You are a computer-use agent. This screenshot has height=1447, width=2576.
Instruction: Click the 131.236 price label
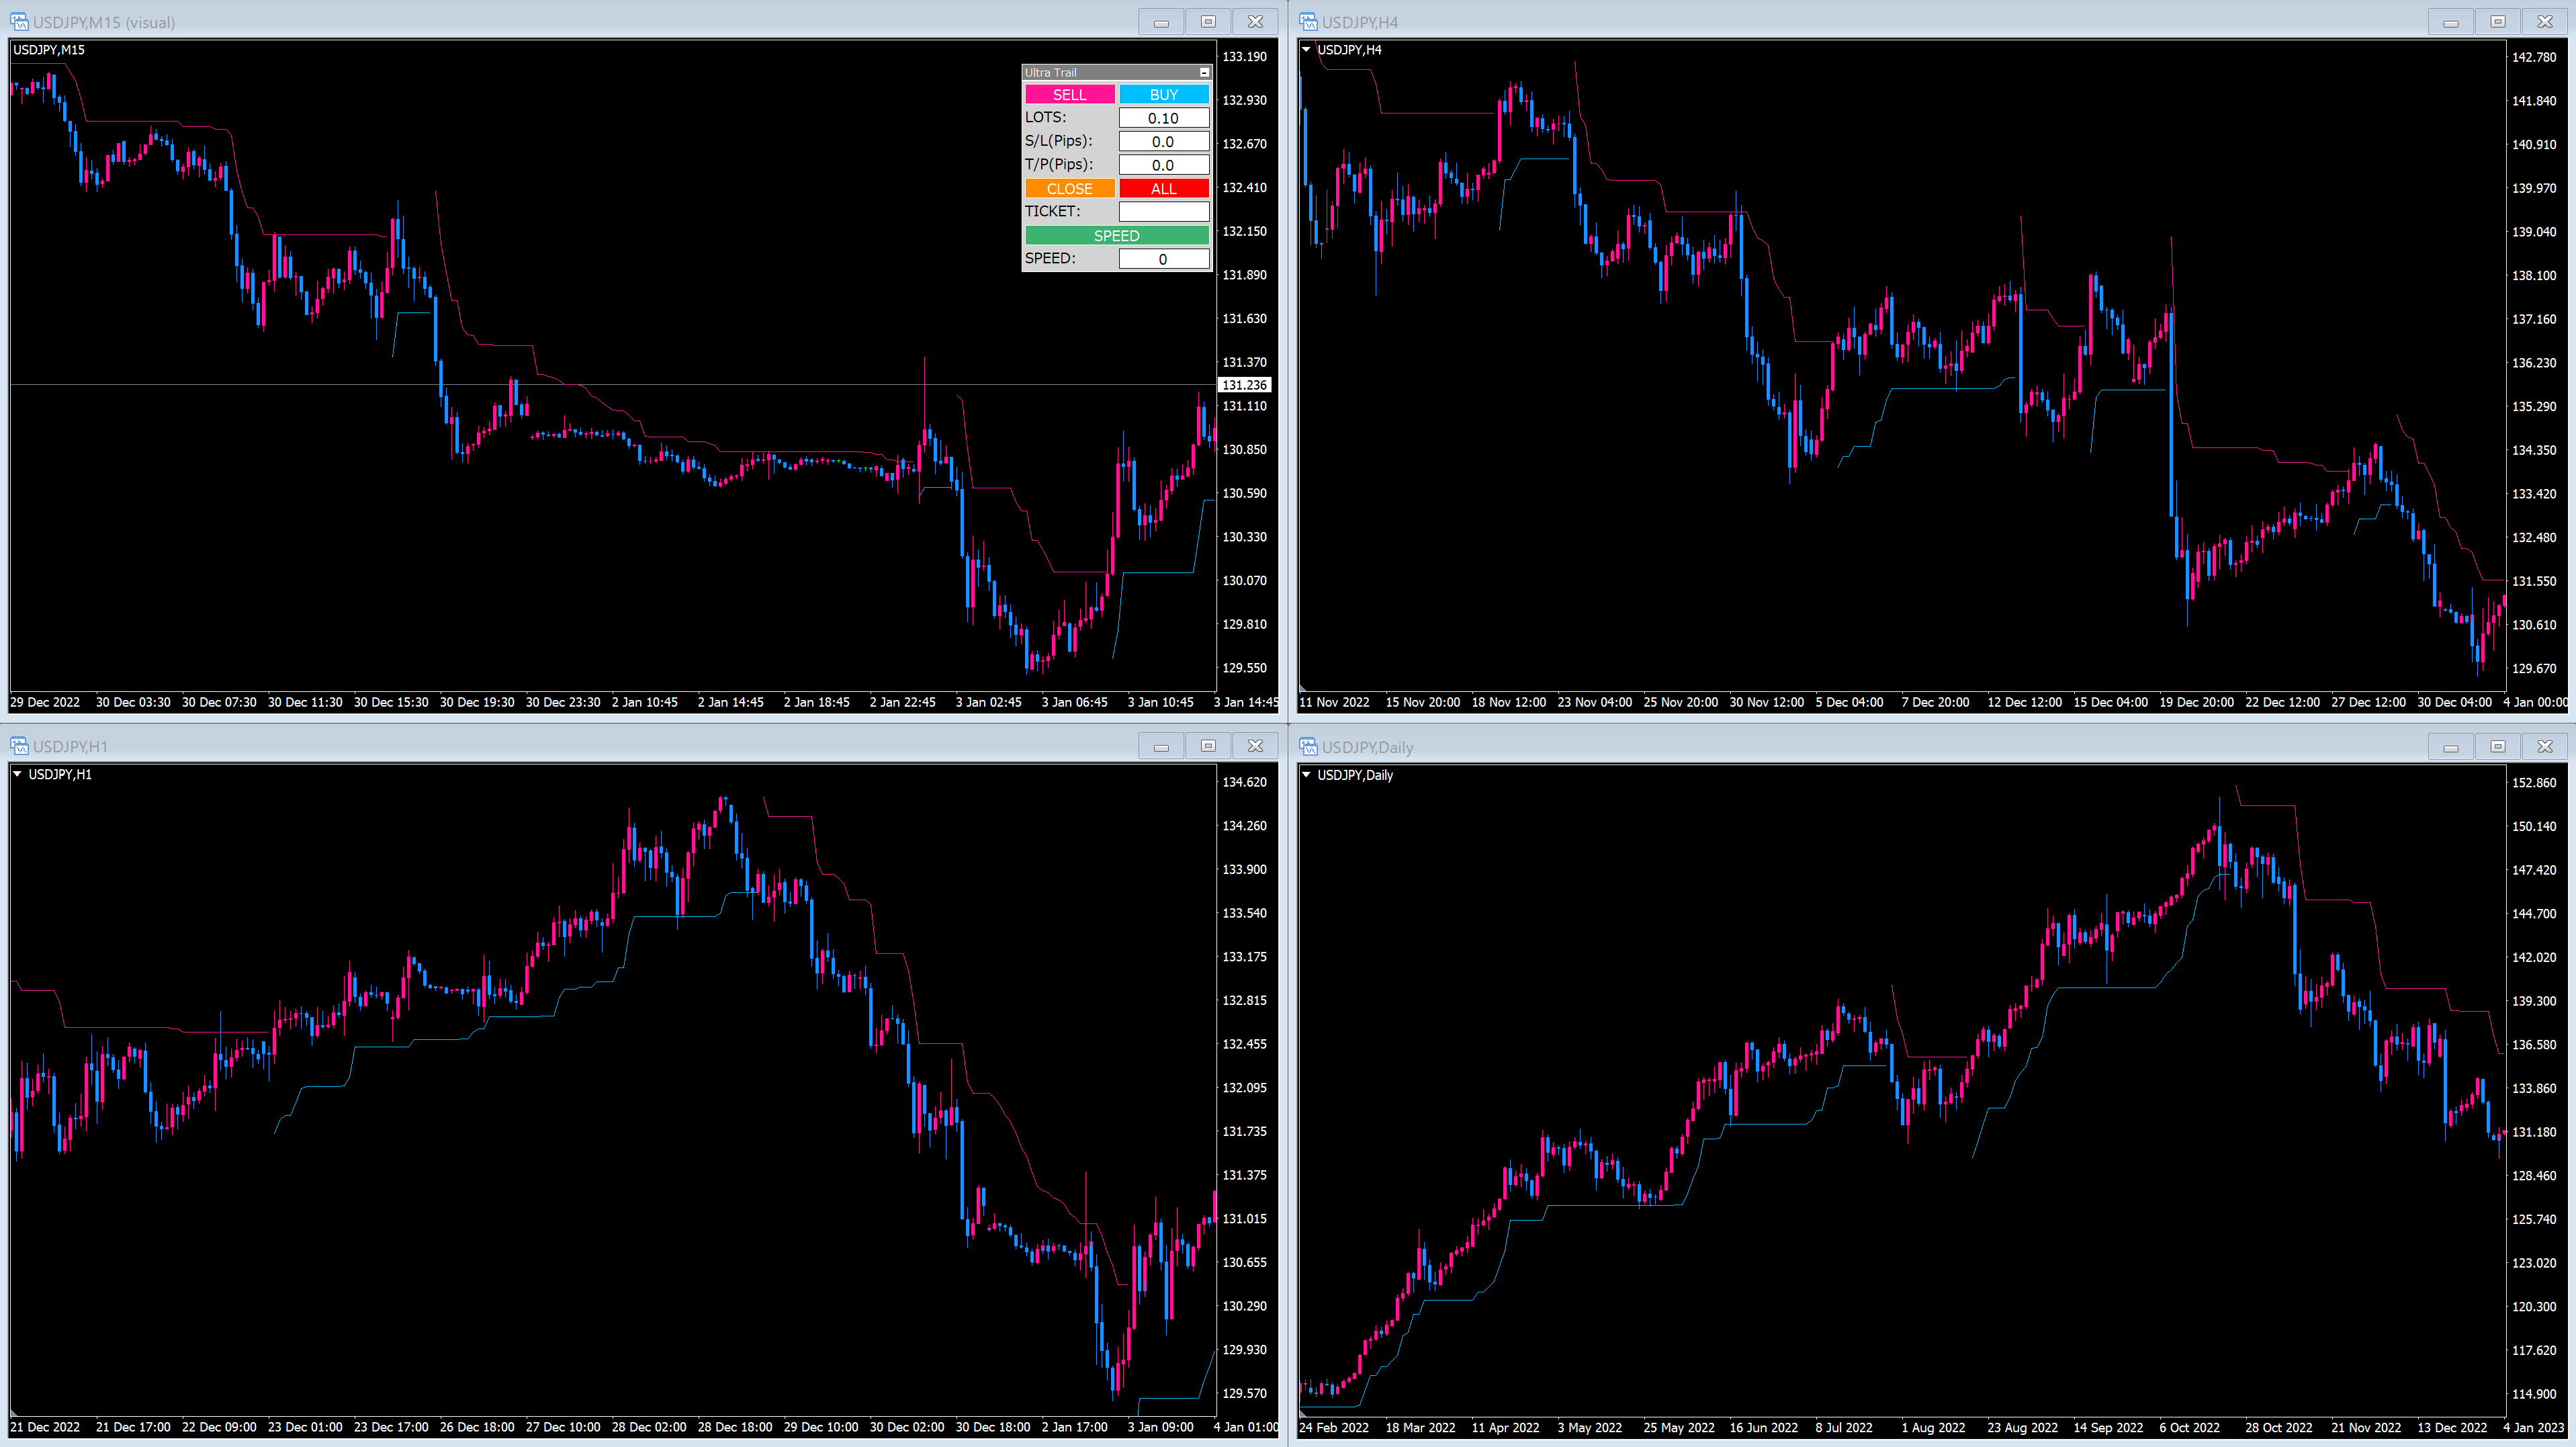(x=1244, y=385)
